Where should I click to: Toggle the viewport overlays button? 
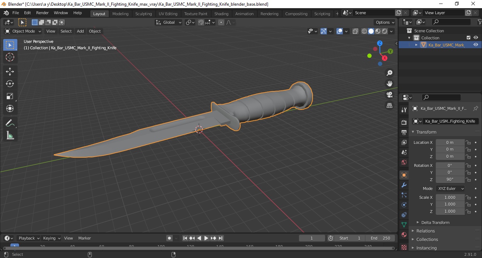point(340,31)
